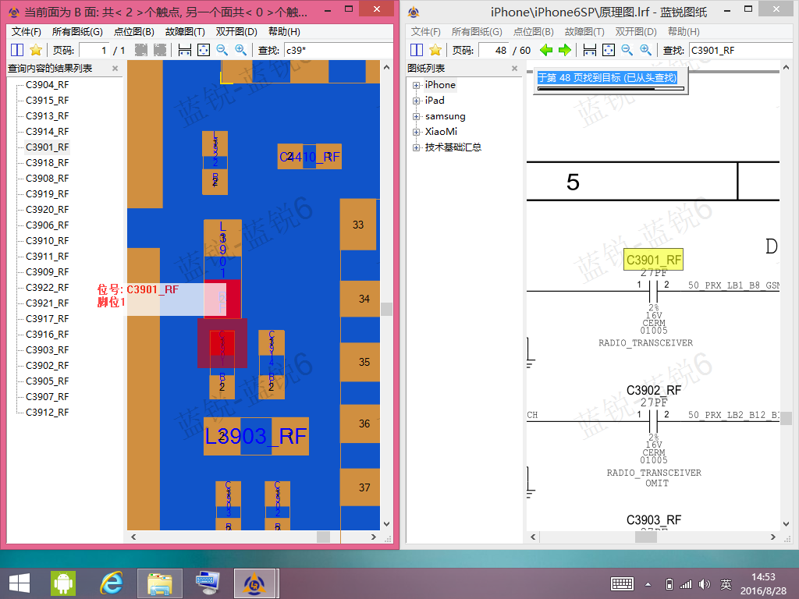Screen dimensions: 799x599
Task: Click page number field showing 1 in left window
Action: click(x=94, y=51)
